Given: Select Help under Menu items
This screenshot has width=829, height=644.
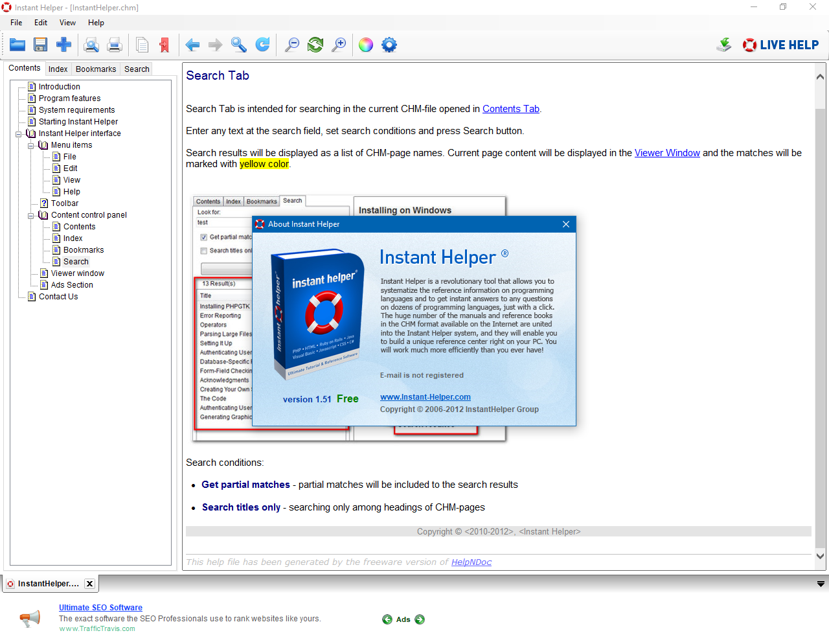Looking at the screenshot, I should click(x=72, y=192).
